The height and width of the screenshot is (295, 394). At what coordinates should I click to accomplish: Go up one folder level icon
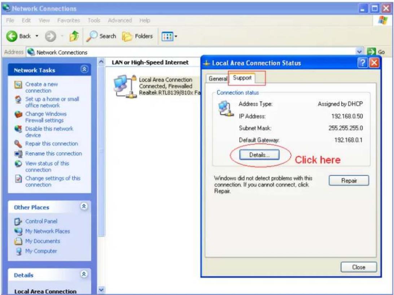pos(74,36)
